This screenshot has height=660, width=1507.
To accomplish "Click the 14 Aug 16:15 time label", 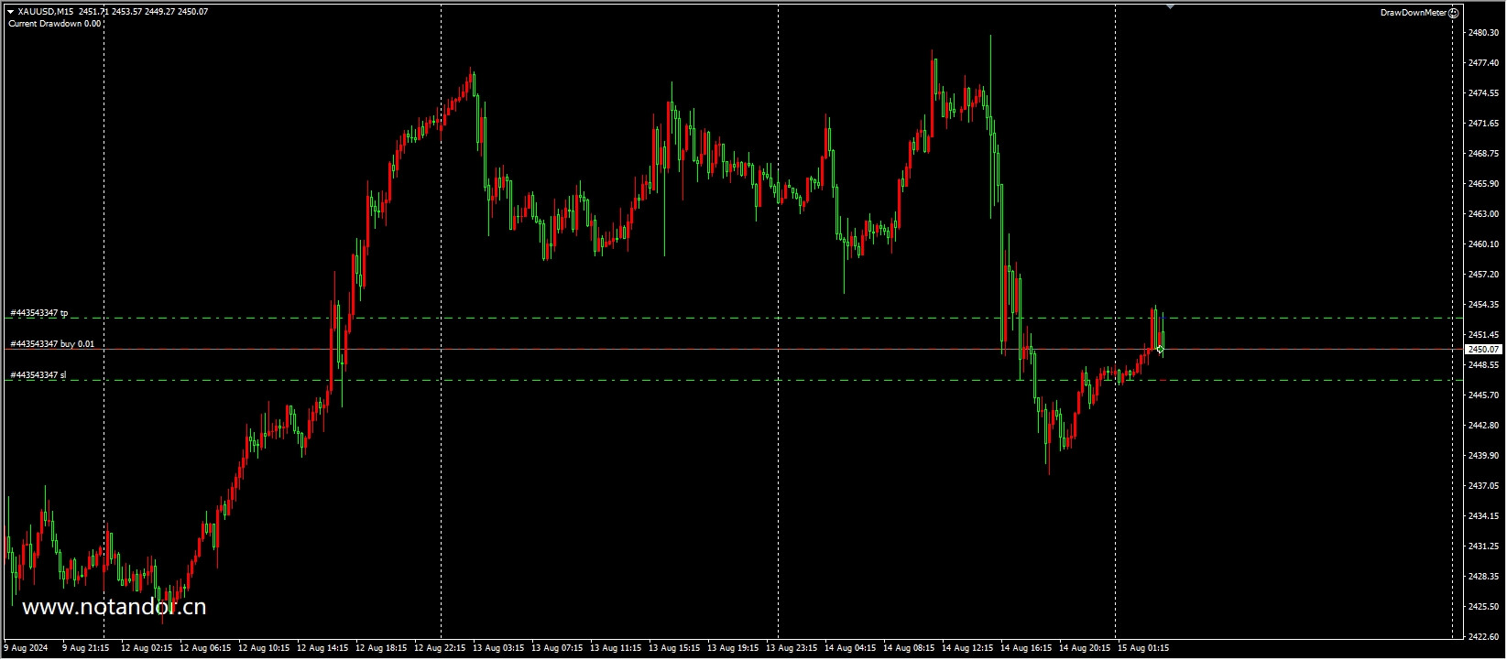I will pyautogui.click(x=1026, y=648).
